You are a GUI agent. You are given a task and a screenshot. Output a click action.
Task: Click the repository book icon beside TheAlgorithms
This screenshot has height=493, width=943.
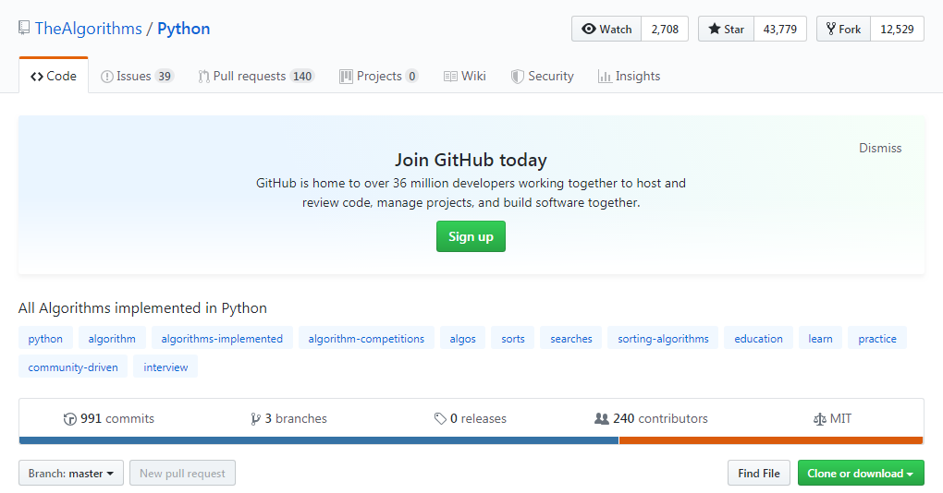(x=24, y=28)
